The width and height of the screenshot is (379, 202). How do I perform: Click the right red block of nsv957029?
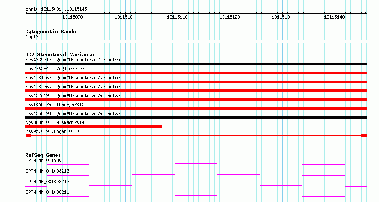(x=364, y=136)
